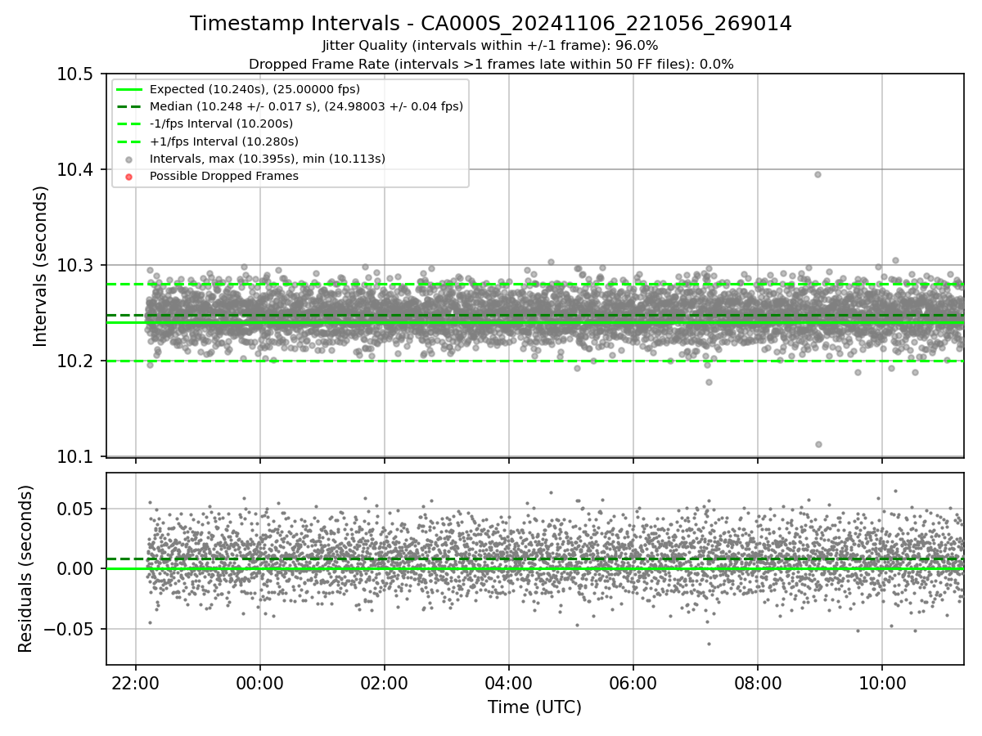Click the 22:00 time tick label

coord(136,682)
